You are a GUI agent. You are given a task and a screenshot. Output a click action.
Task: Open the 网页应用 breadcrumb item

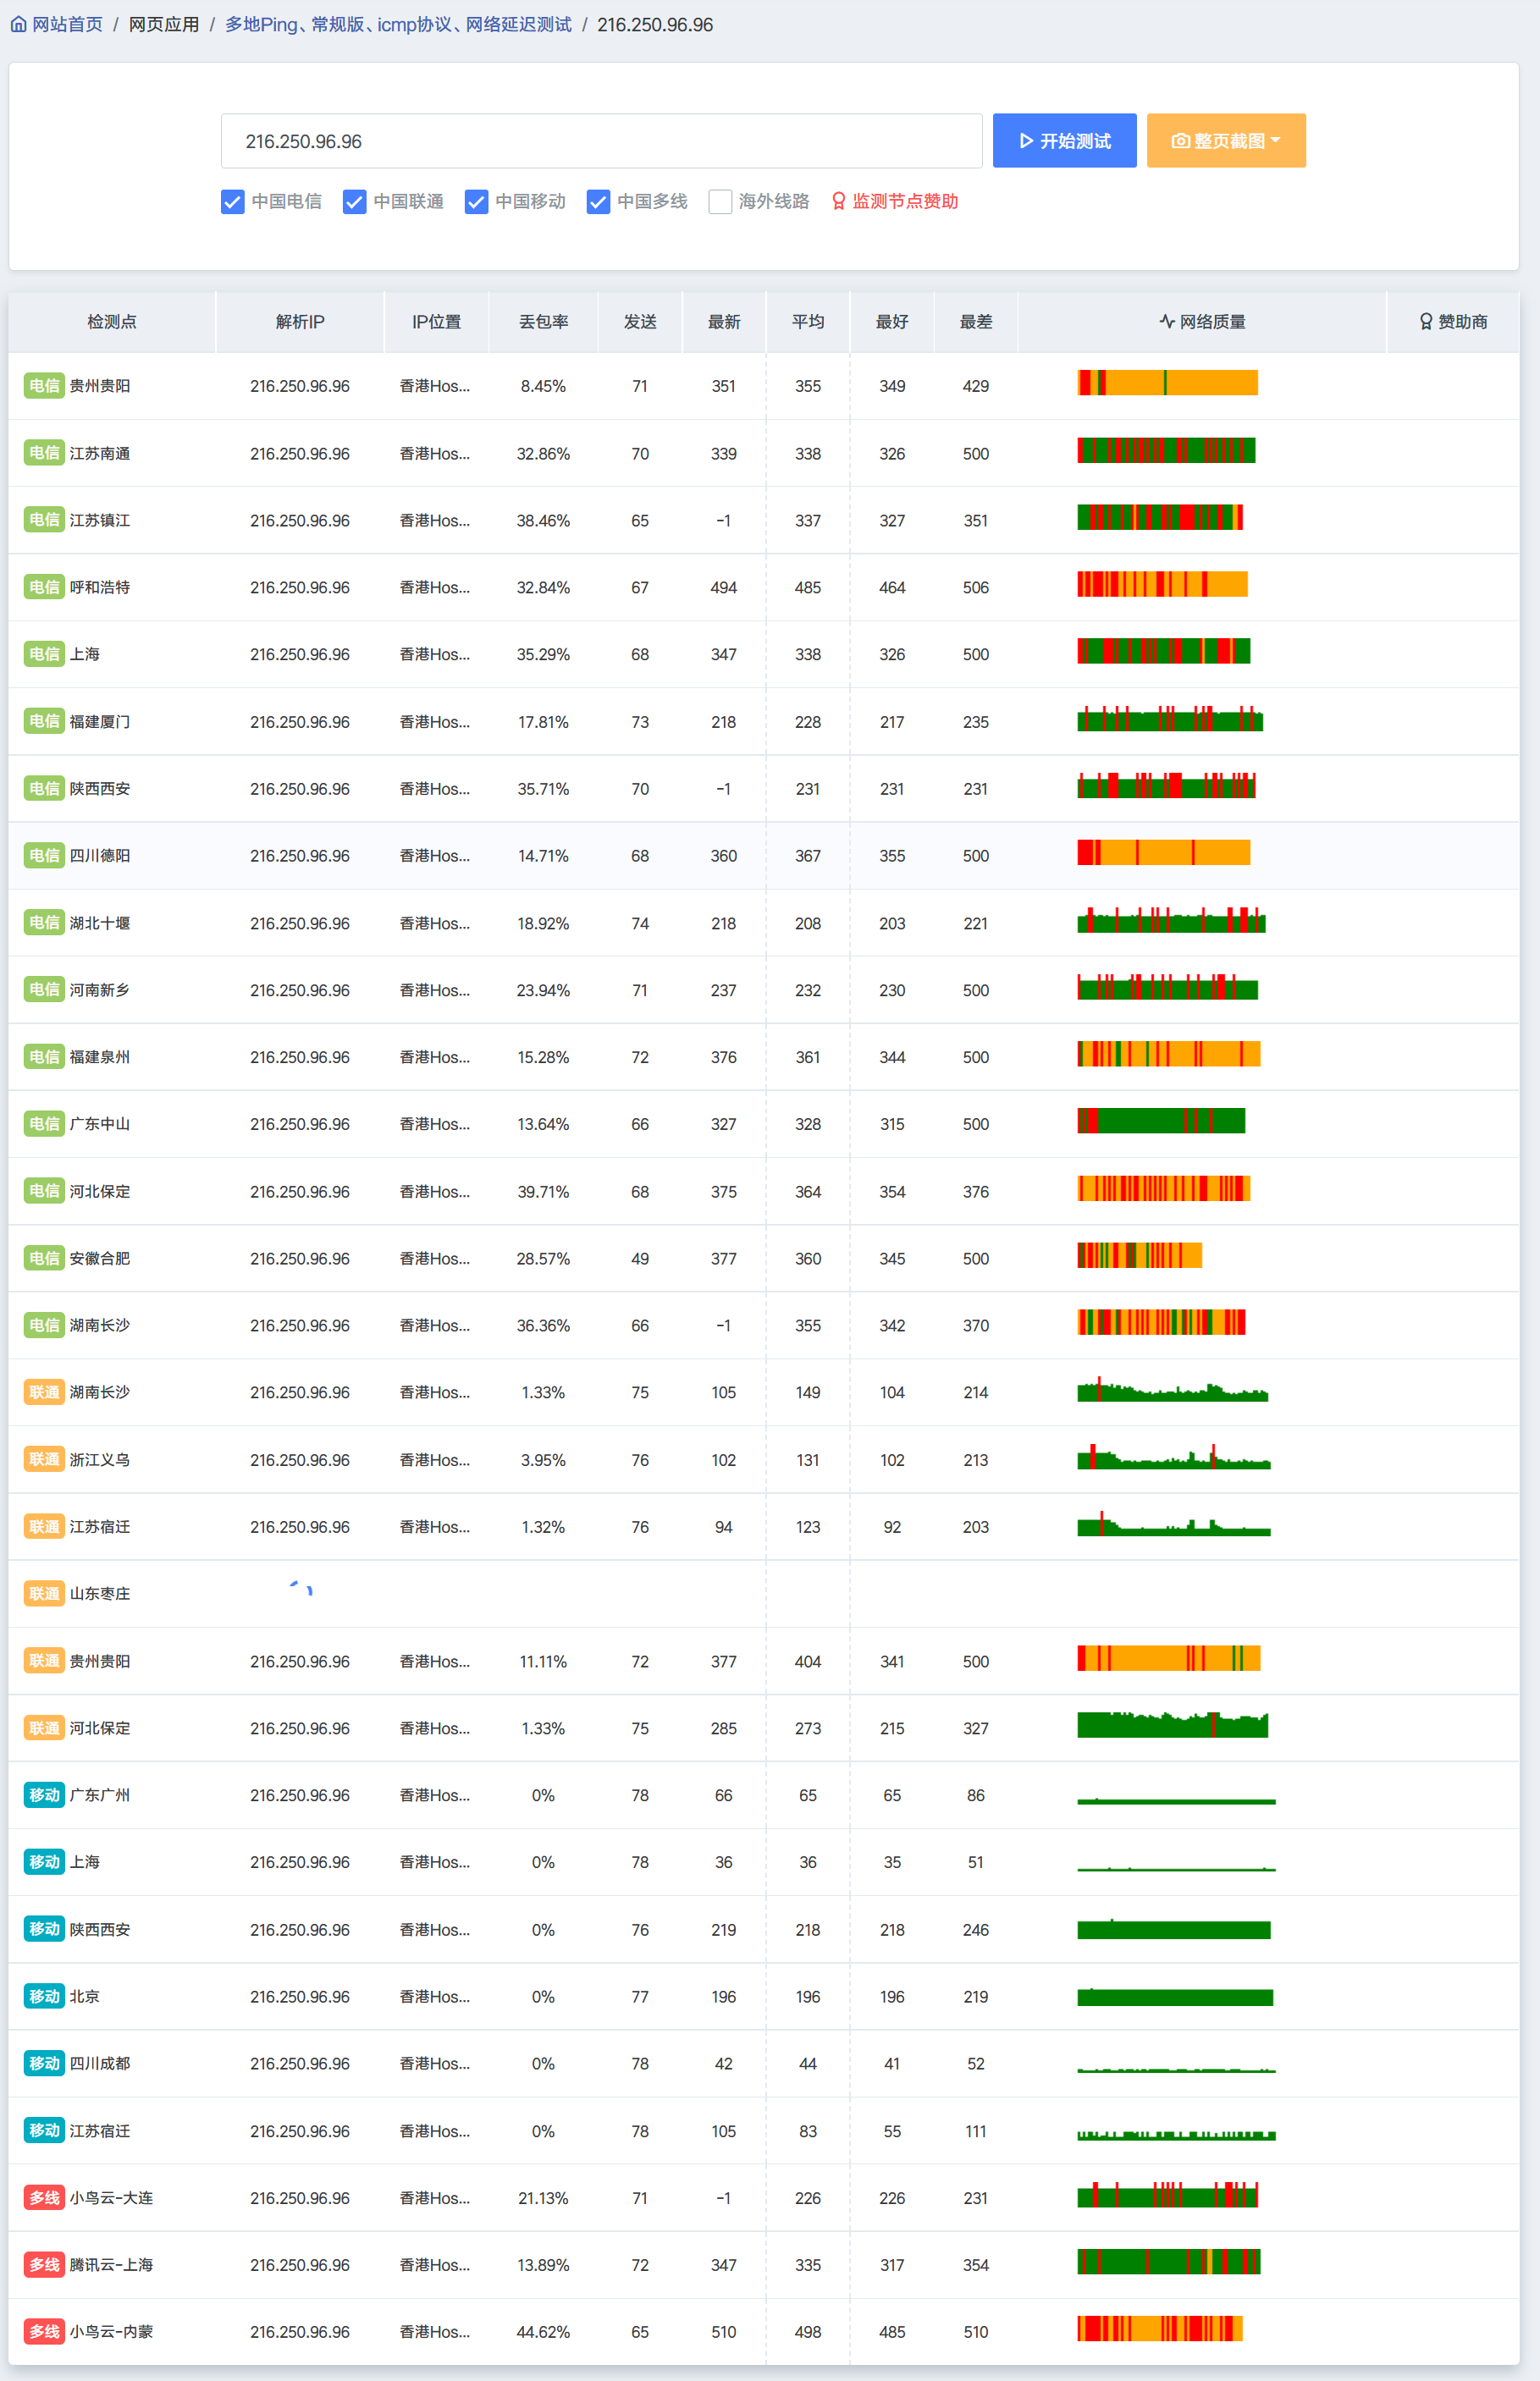click(x=163, y=24)
